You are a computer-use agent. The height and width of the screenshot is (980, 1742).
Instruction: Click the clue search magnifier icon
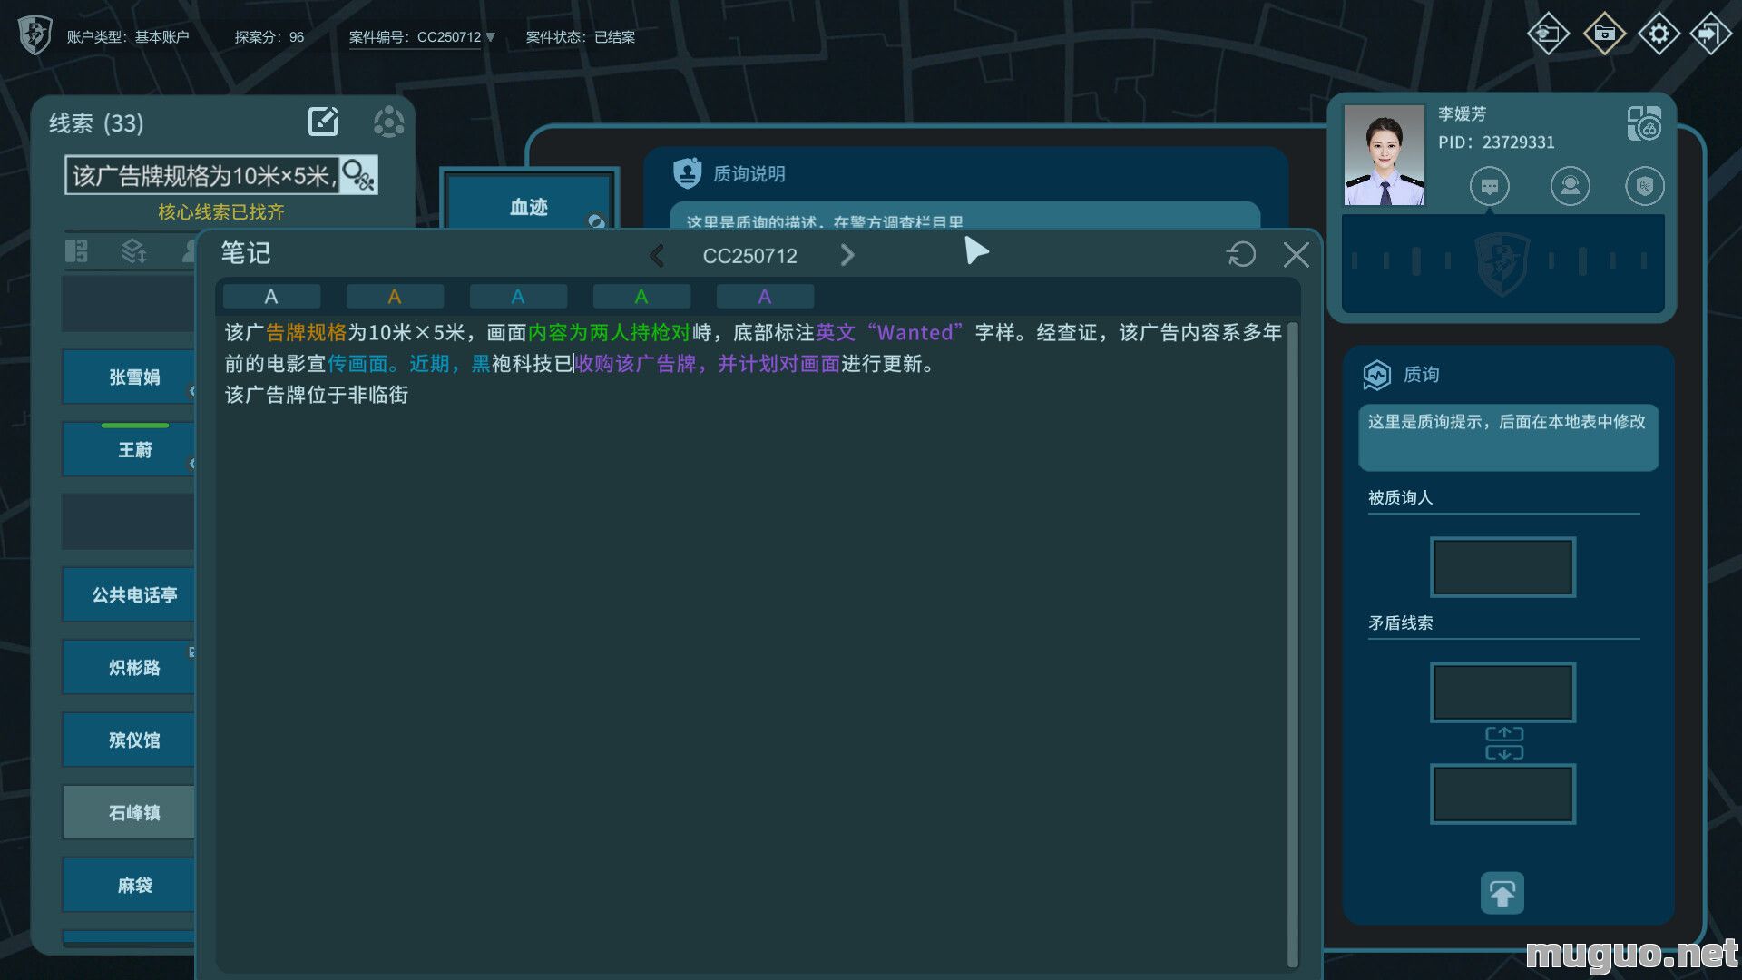coord(358,175)
